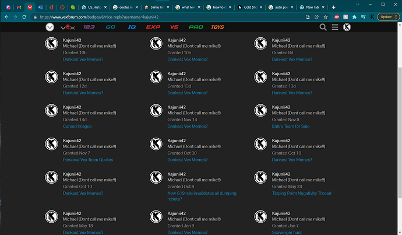Viewport: 402px width, 235px height.
Task: Click the Update button in Chrome toolbar
Action: 389,17
